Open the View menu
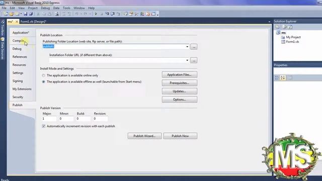Screen dimensions: 322x181 pyautogui.click(x=21, y=8)
